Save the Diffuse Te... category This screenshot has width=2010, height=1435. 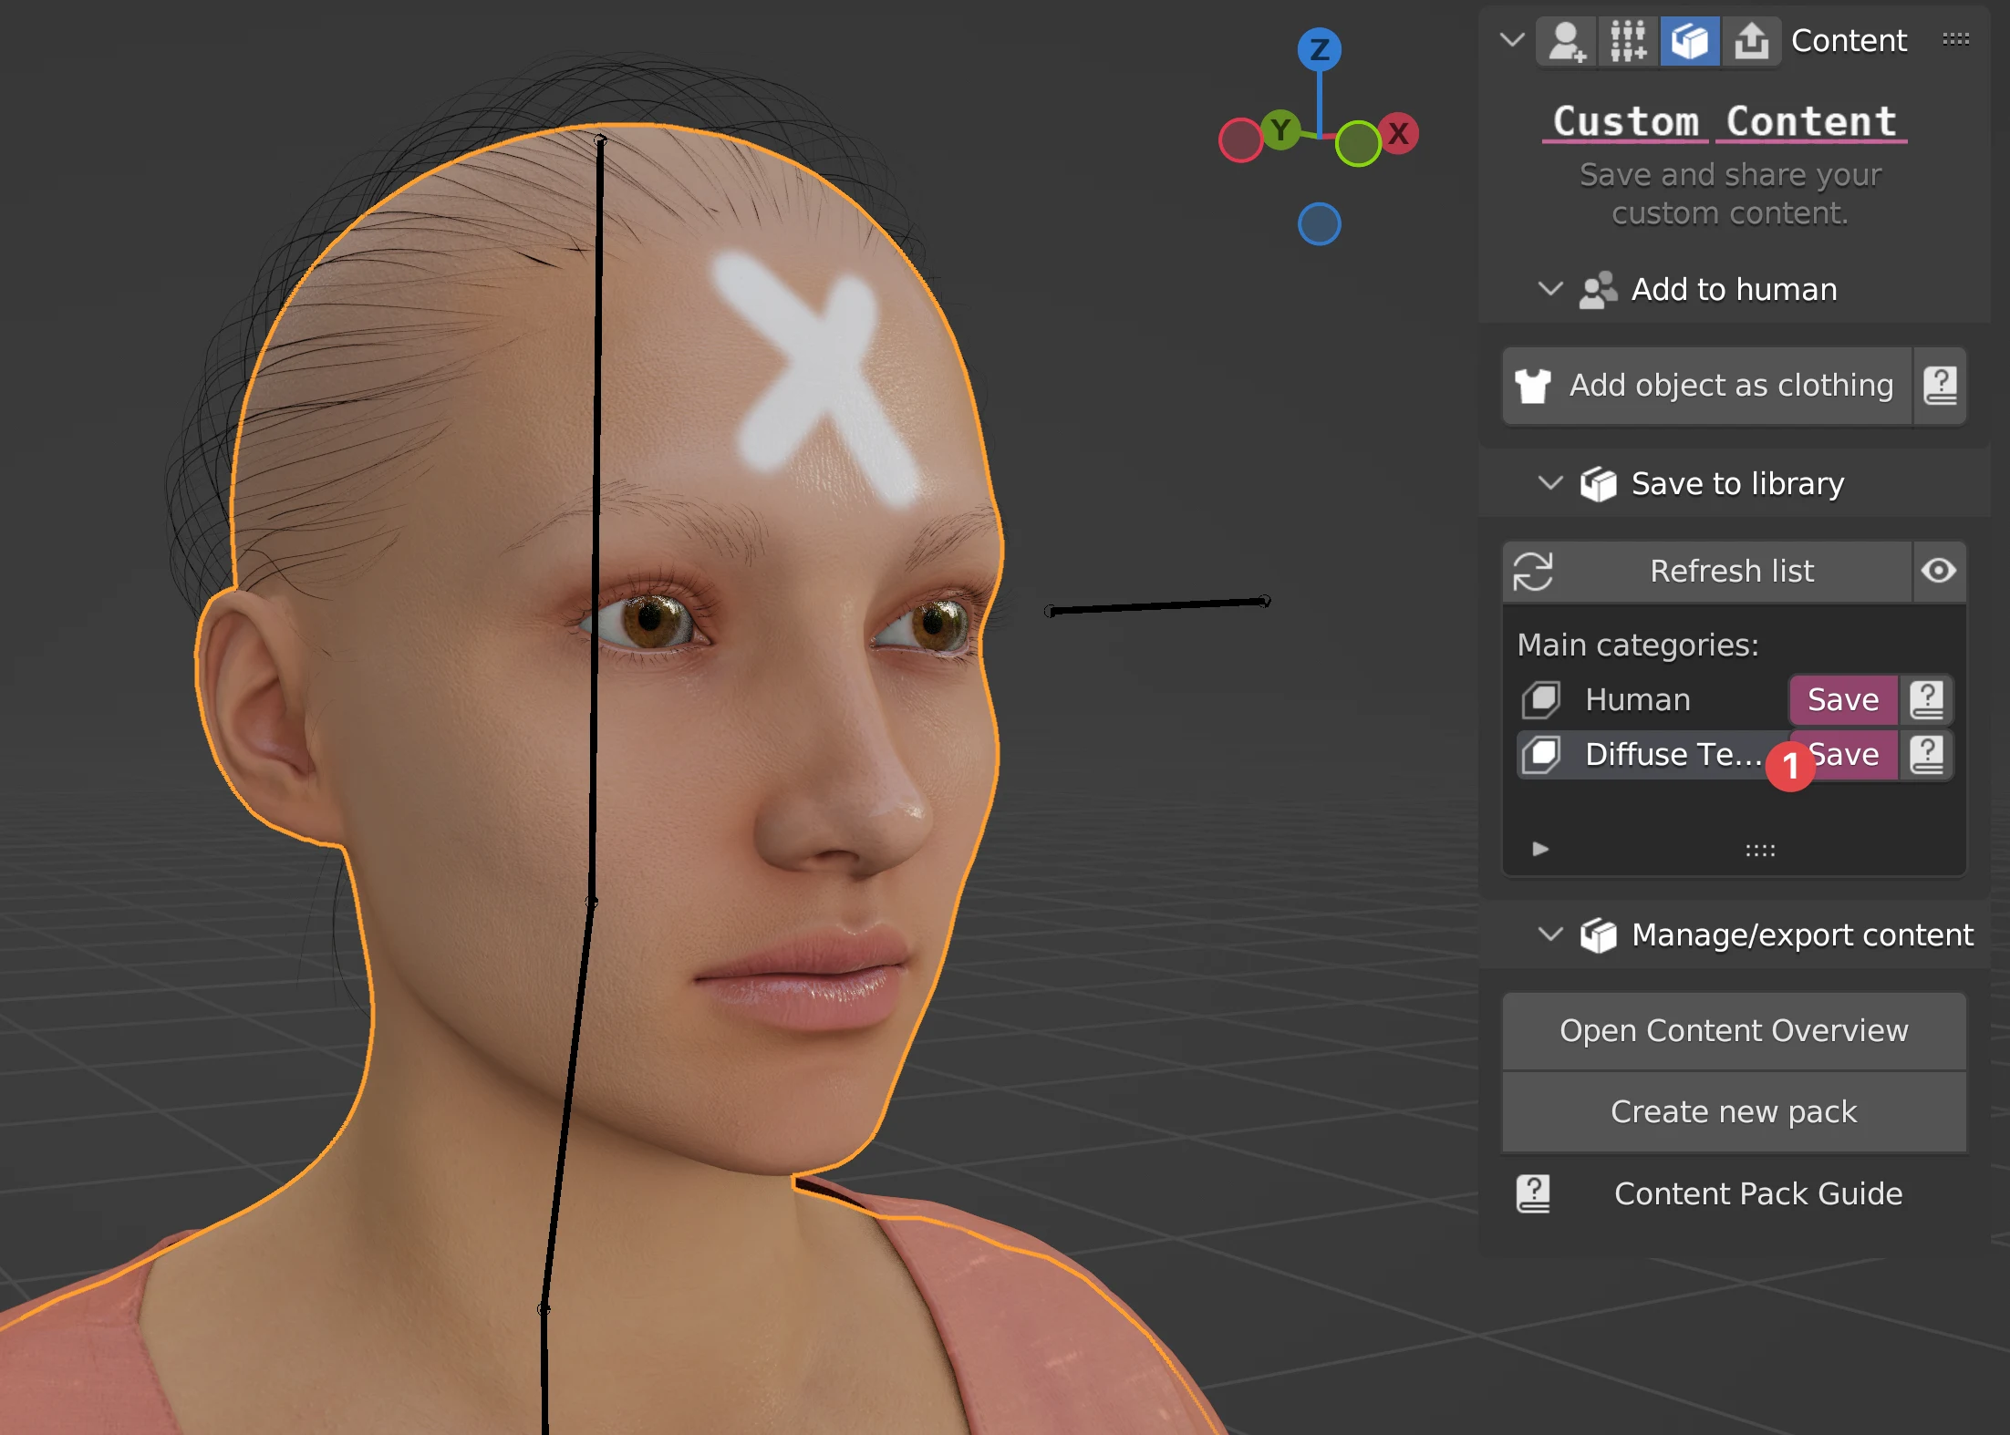click(1843, 755)
